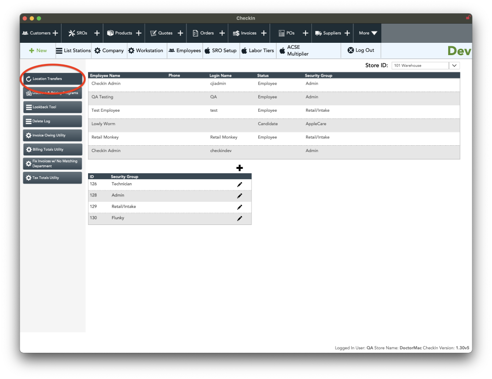Screen dimensions: 492x379
Task: Open the Invoice Owing Utility
Action: 52,135
